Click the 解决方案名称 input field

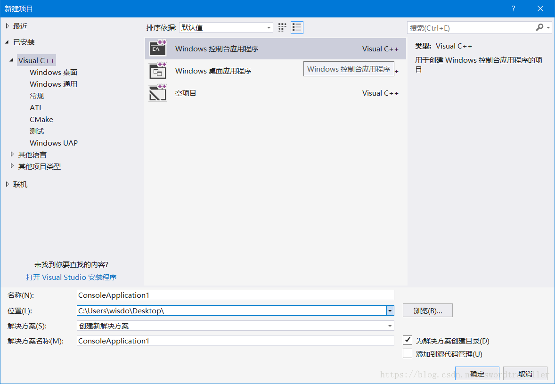[236, 341]
